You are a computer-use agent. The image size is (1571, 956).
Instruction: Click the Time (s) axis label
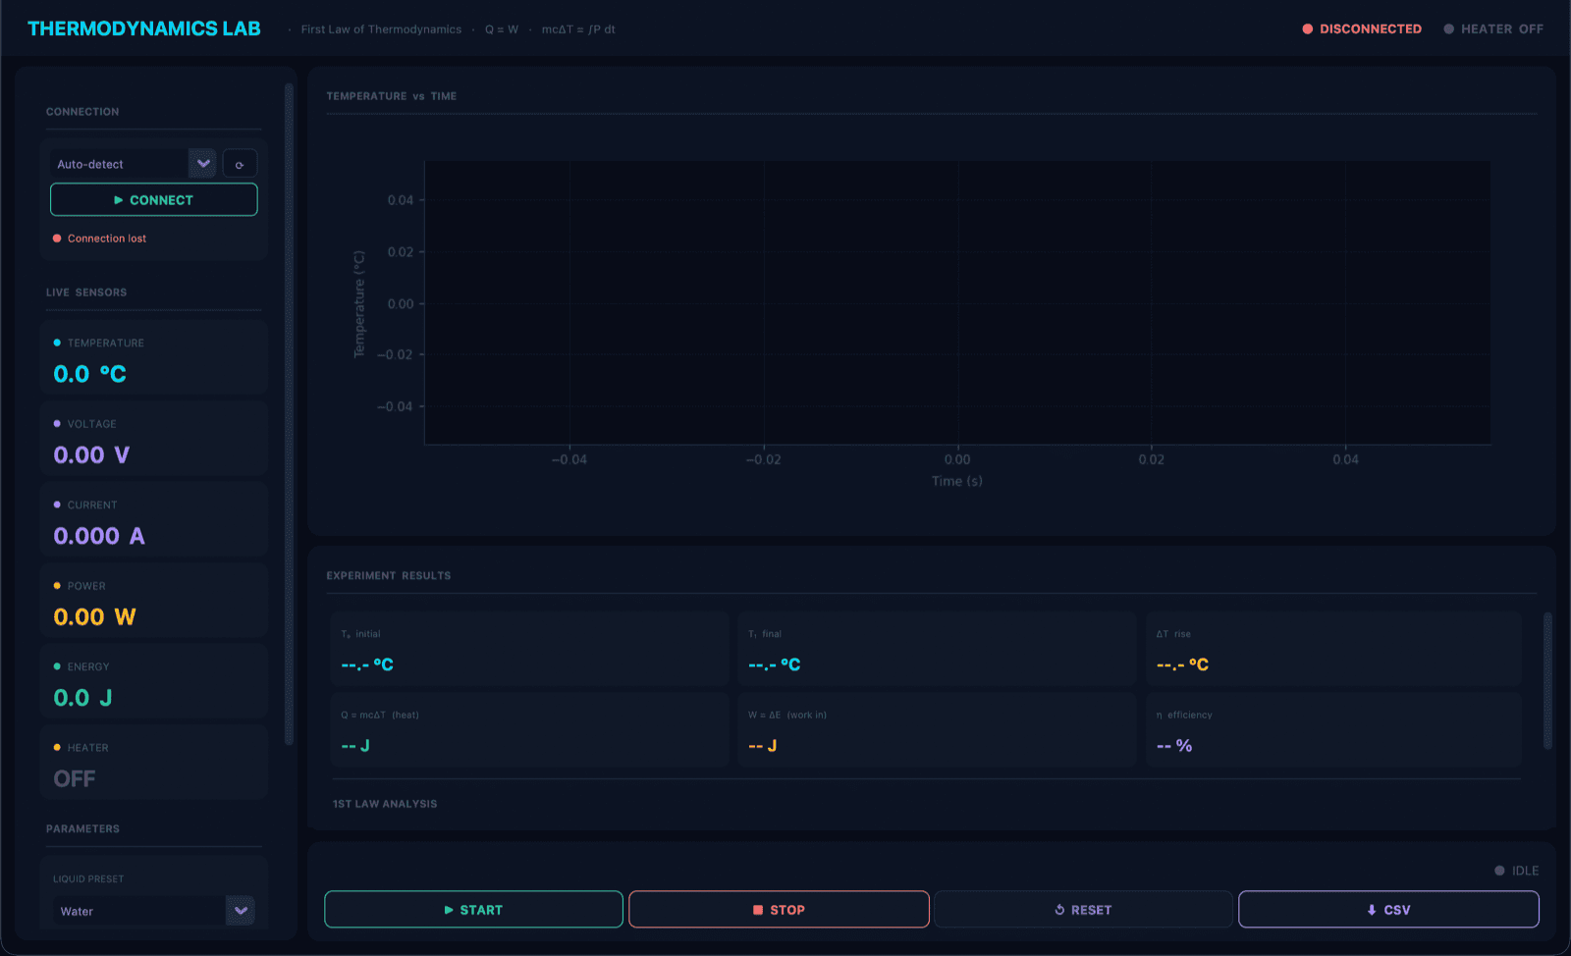(957, 481)
